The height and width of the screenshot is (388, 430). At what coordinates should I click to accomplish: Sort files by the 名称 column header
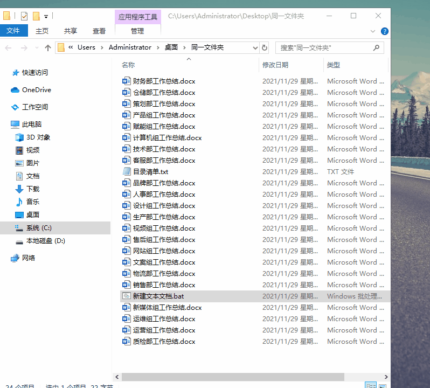click(x=128, y=65)
